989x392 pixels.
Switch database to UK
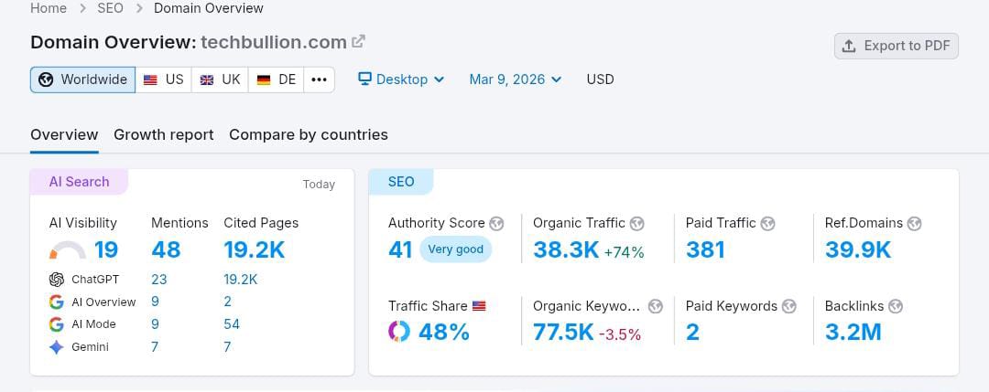(221, 79)
